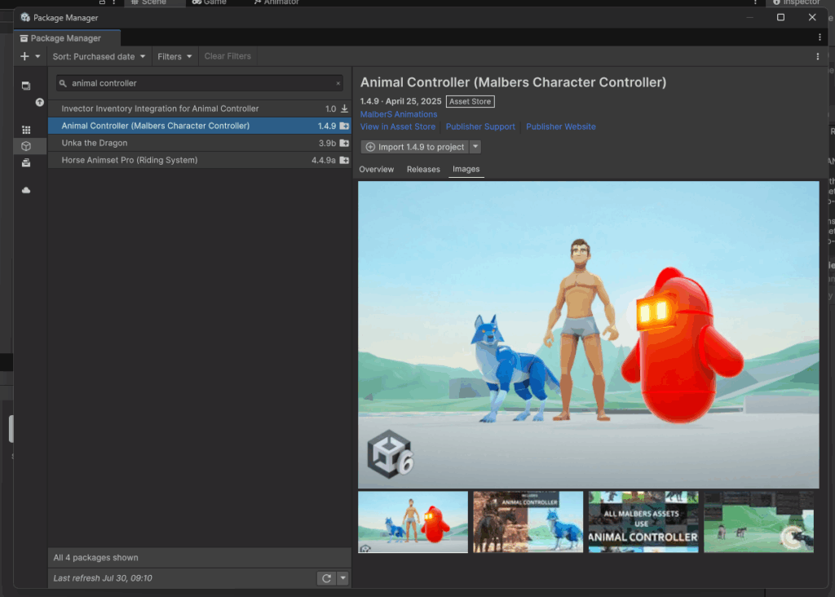Maximize the Package Manager window
This screenshot has width=835, height=597.
pyautogui.click(x=780, y=18)
